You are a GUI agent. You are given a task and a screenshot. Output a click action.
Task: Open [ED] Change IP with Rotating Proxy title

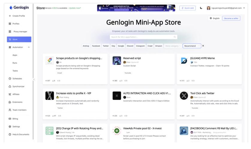[79, 128]
